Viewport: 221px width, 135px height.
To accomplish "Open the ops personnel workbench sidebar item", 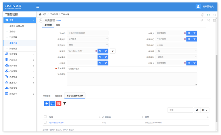I will 17,26.
